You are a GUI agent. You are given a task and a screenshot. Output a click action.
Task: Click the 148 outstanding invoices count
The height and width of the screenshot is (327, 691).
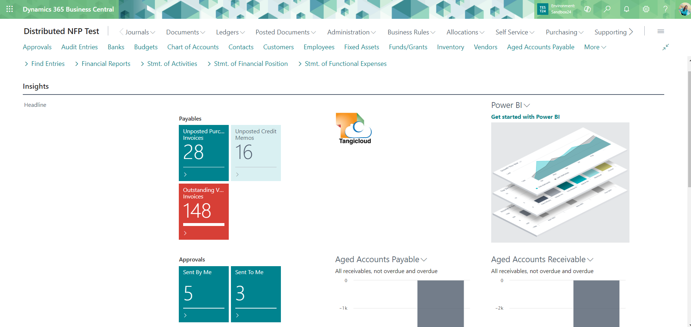coord(197,211)
